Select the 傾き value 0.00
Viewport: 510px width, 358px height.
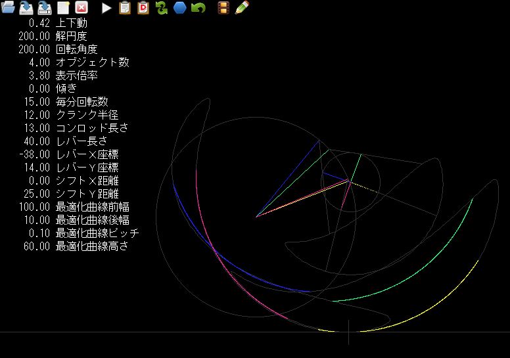[x=39, y=89]
